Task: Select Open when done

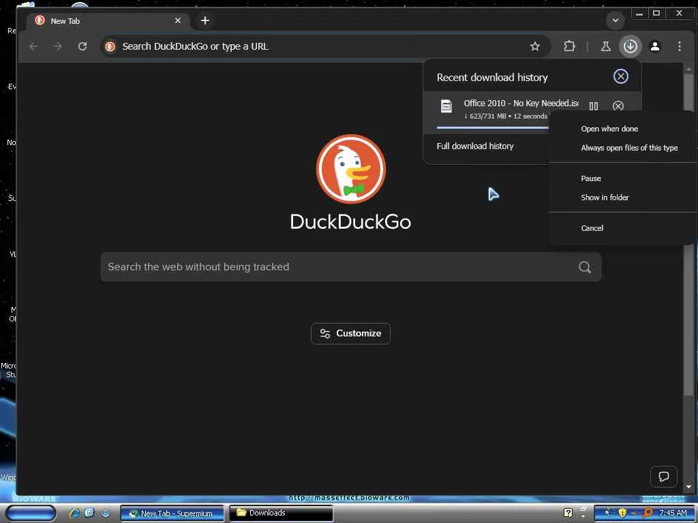Action: click(609, 129)
